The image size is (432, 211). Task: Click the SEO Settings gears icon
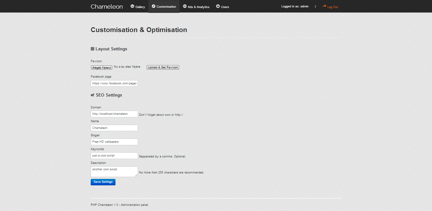point(92,95)
